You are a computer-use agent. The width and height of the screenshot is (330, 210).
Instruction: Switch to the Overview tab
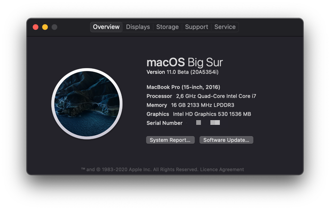tap(106, 27)
